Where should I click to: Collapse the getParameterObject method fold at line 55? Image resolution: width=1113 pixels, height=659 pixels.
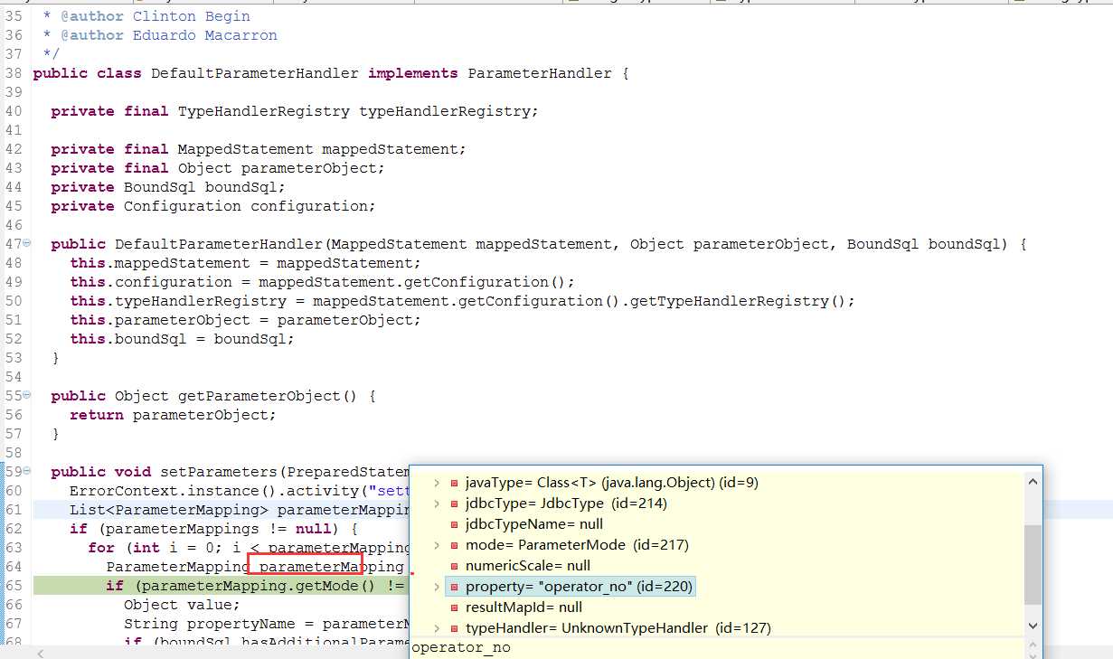(27, 395)
